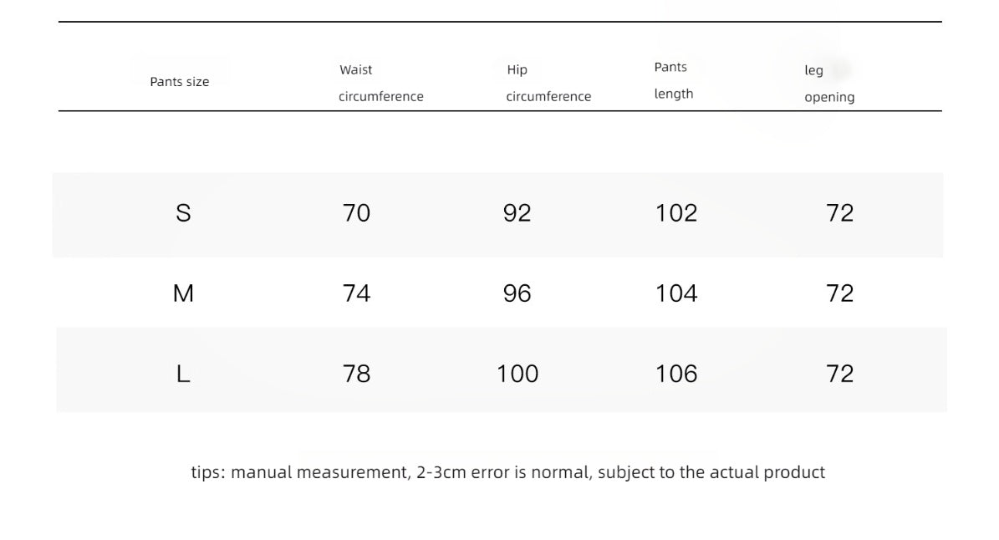Select pants length value 104

click(x=676, y=293)
